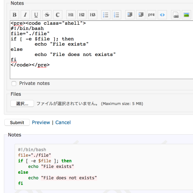Viewport: 193px width, 193px height.
Task: Insert Heading 1 markup
Action: (x=71, y=15)
